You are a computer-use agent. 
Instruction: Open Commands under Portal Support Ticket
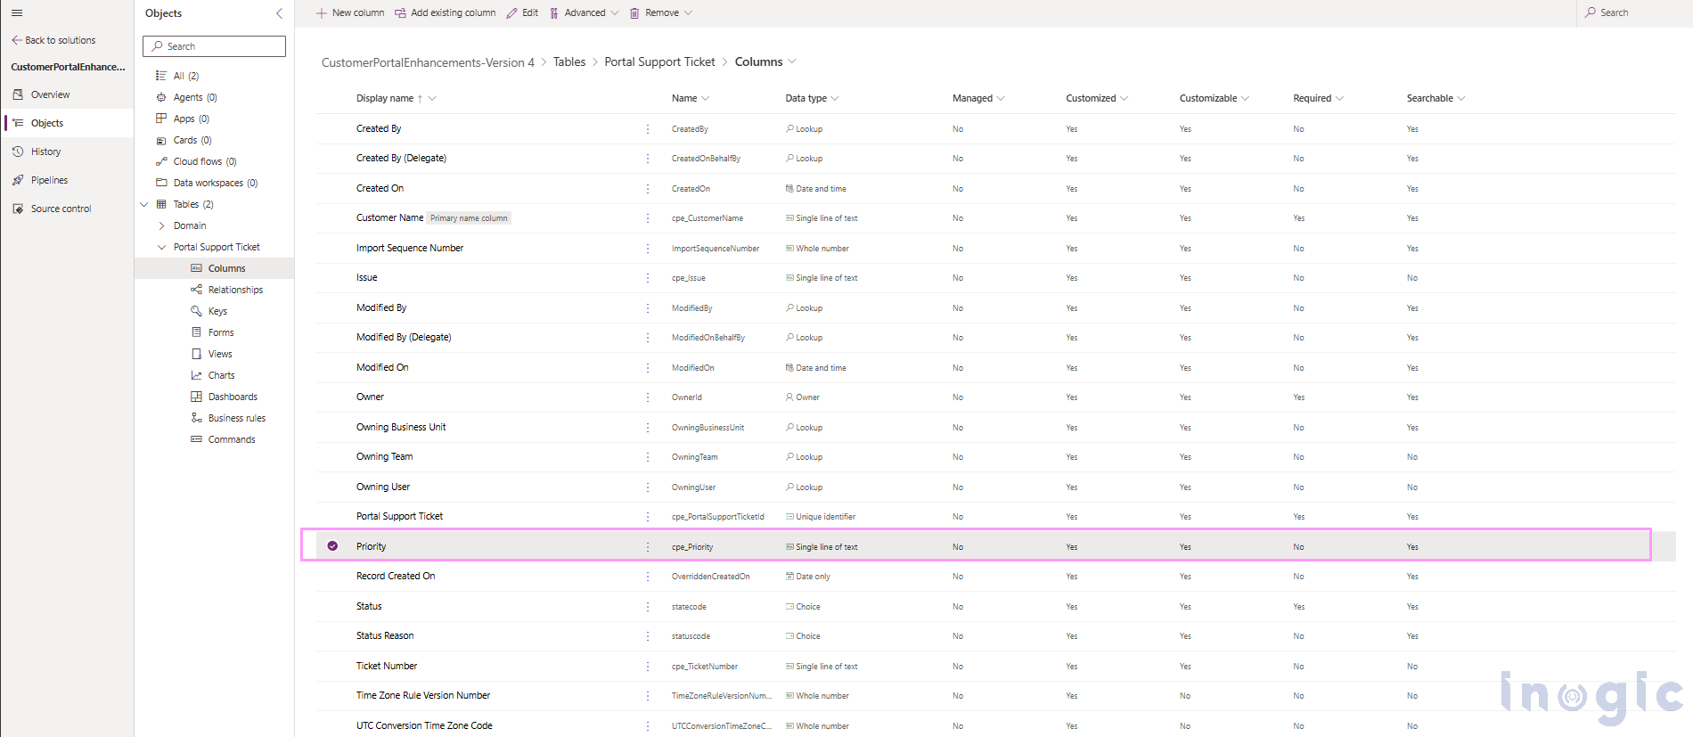pos(232,439)
